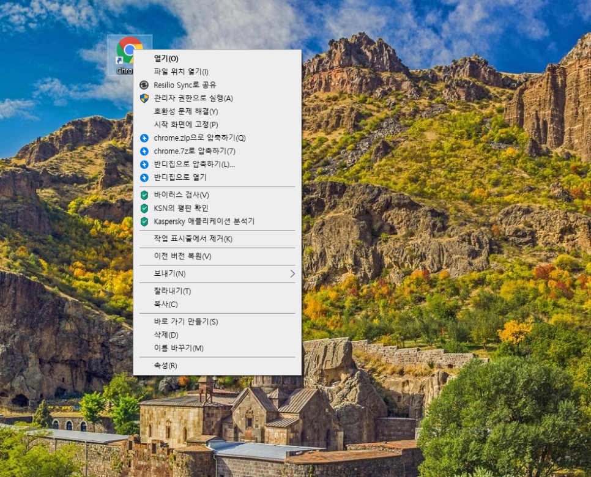Click Bandizip icon beside chrome.zip entry

click(x=144, y=138)
